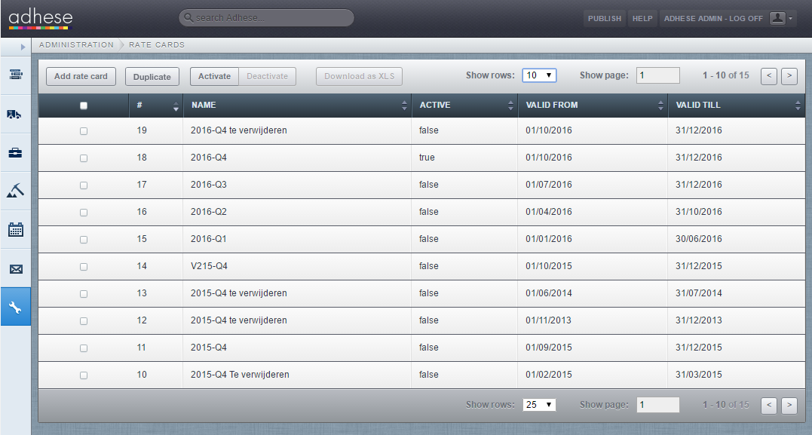Open the top Show rows dropdown
Viewport: 812px width, 435px height.
pos(539,75)
